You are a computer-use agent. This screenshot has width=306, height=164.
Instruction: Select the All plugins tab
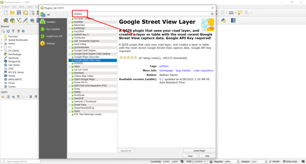click(53, 15)
